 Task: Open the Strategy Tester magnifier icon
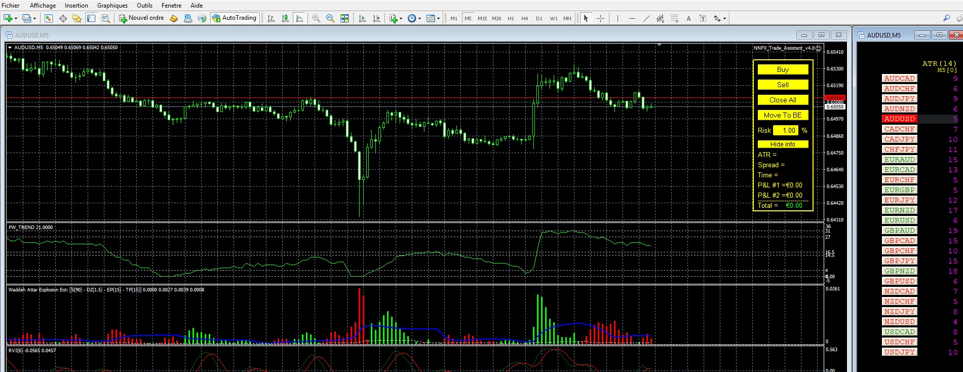(105, 18)
